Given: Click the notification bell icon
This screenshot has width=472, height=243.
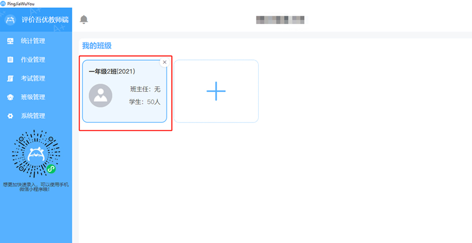Looking at the screenshot, I should coord(84,19).
